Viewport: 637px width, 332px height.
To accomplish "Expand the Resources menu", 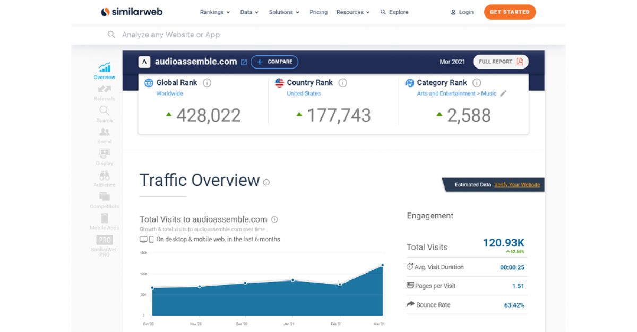I will tap(353, 12).
